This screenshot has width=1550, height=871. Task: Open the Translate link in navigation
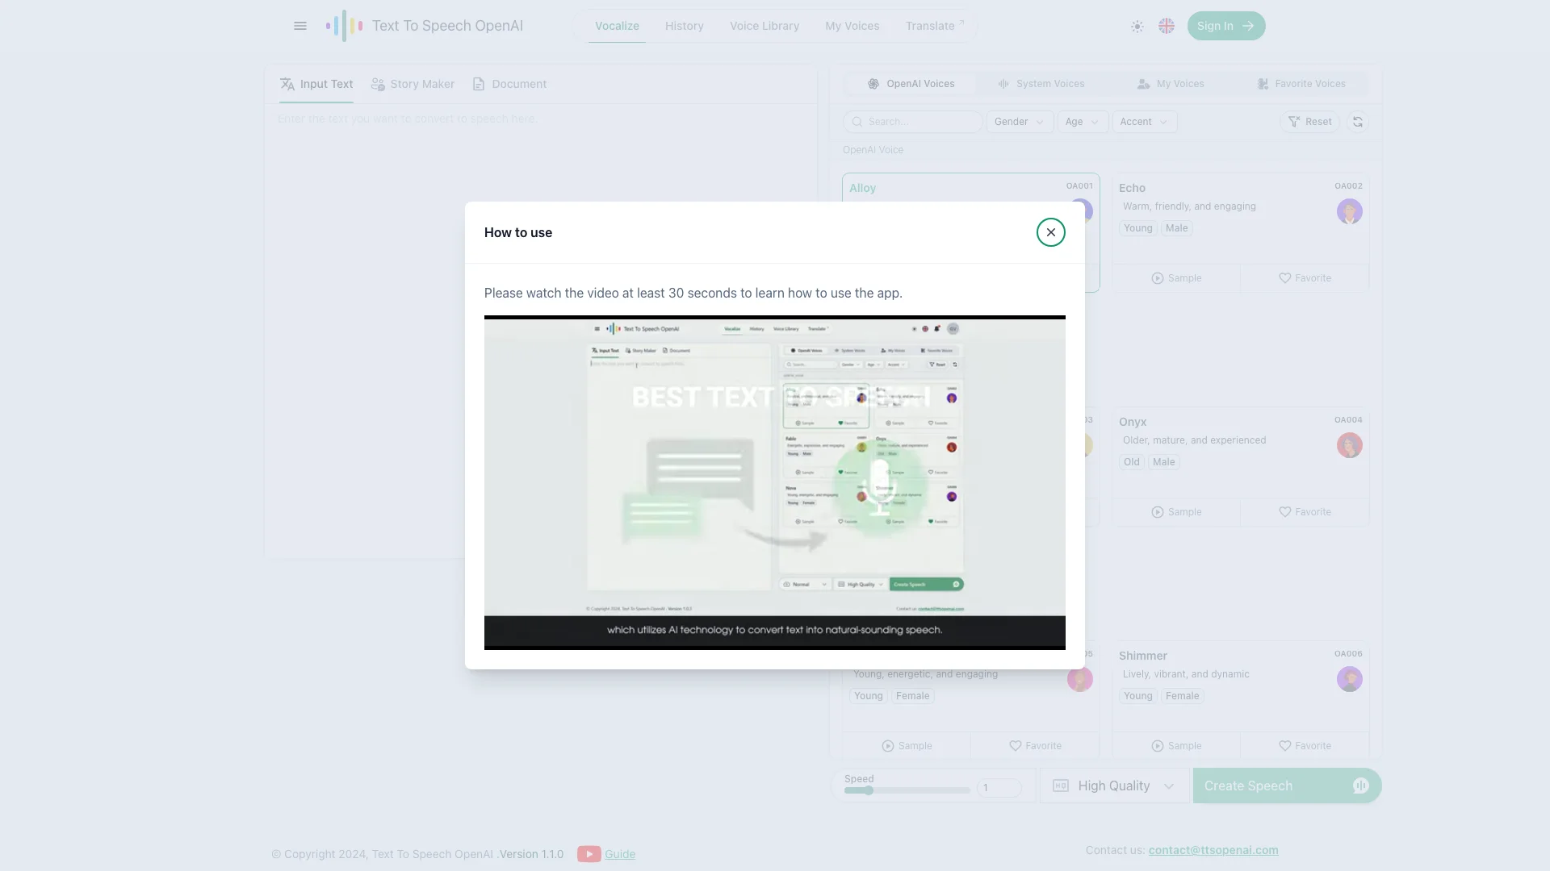tap(935, 26)
